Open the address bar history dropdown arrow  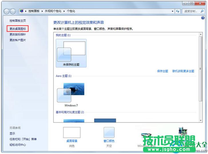(x=173, y=11)
